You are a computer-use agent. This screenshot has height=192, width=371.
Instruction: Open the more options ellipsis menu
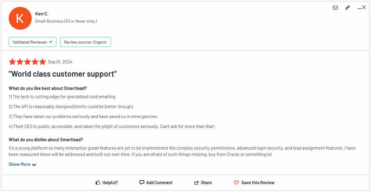point(359,8)
